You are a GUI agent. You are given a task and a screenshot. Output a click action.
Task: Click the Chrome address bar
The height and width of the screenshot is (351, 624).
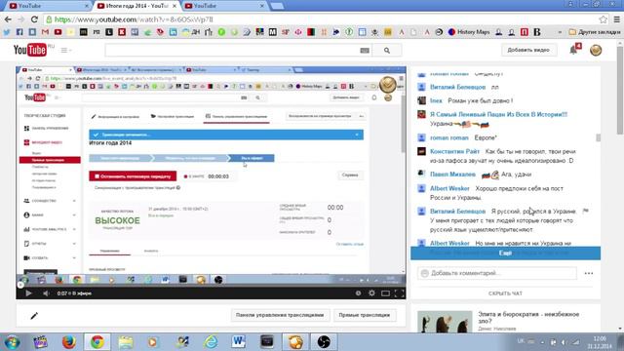319,19
